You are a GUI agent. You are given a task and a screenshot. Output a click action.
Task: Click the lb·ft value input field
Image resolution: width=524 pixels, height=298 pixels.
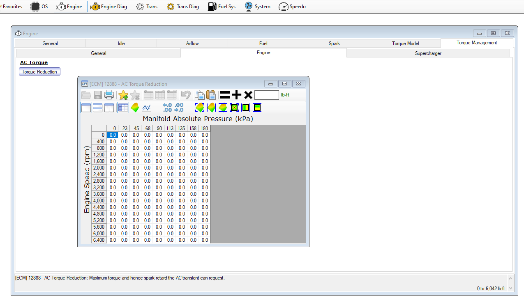pos(267,95)
